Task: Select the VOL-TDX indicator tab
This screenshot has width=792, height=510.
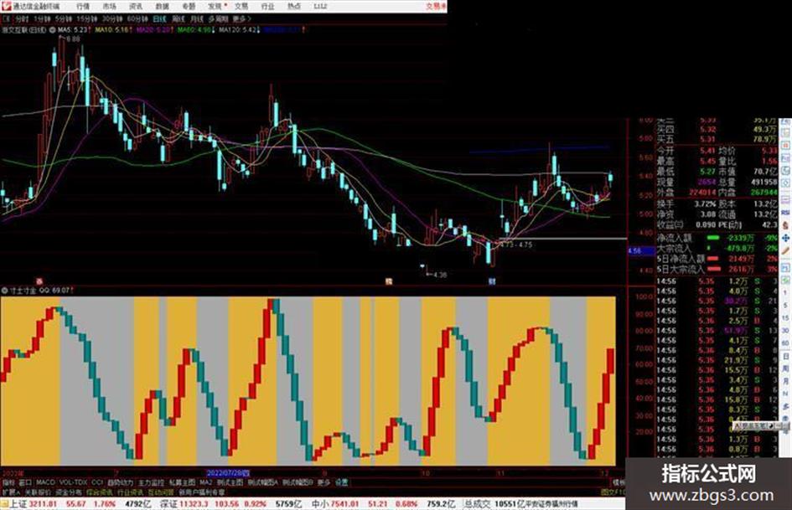Action: pos(73,482)
